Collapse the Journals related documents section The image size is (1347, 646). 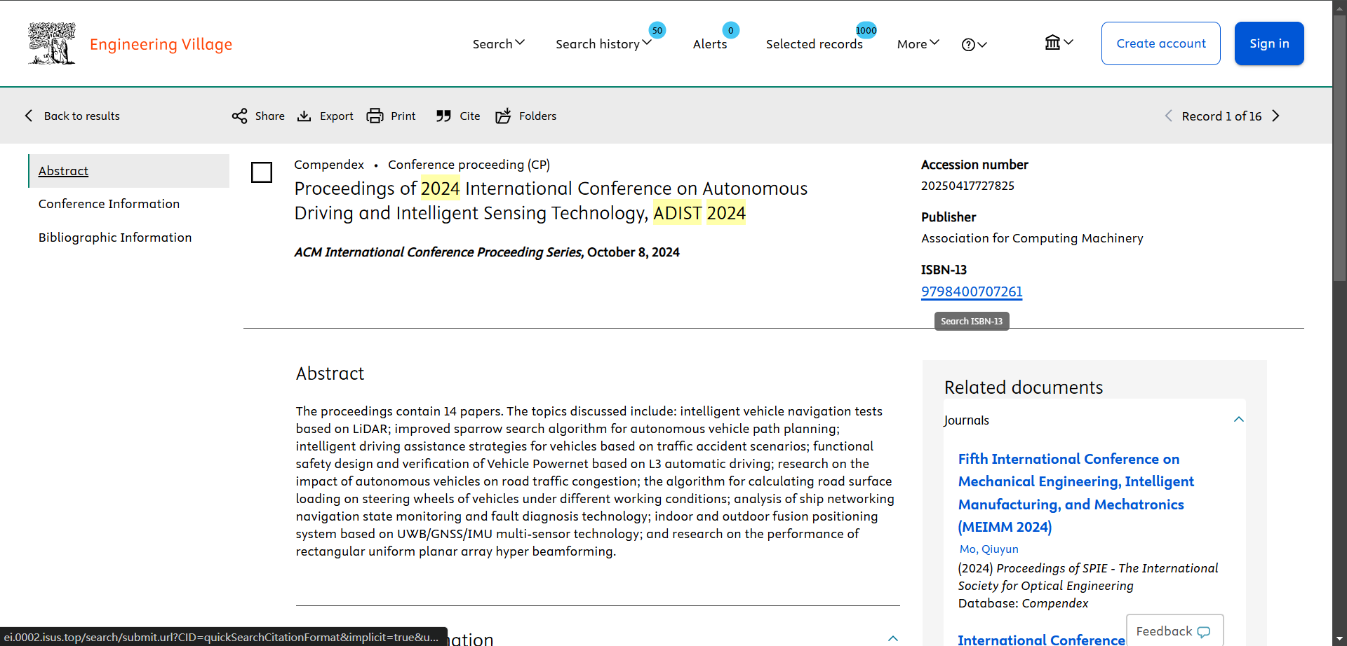pyautogui.click(x=1238, y=420)
